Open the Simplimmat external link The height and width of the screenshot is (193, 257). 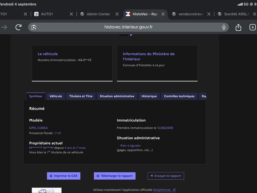click(x=164, y=190)
